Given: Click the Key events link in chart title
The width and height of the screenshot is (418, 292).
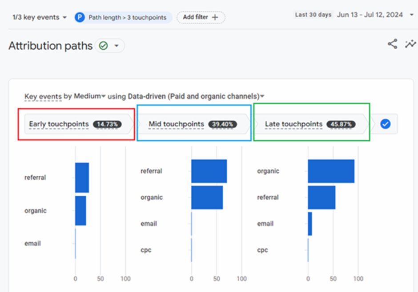Looking at the screenshot, I should coord(43,96).
